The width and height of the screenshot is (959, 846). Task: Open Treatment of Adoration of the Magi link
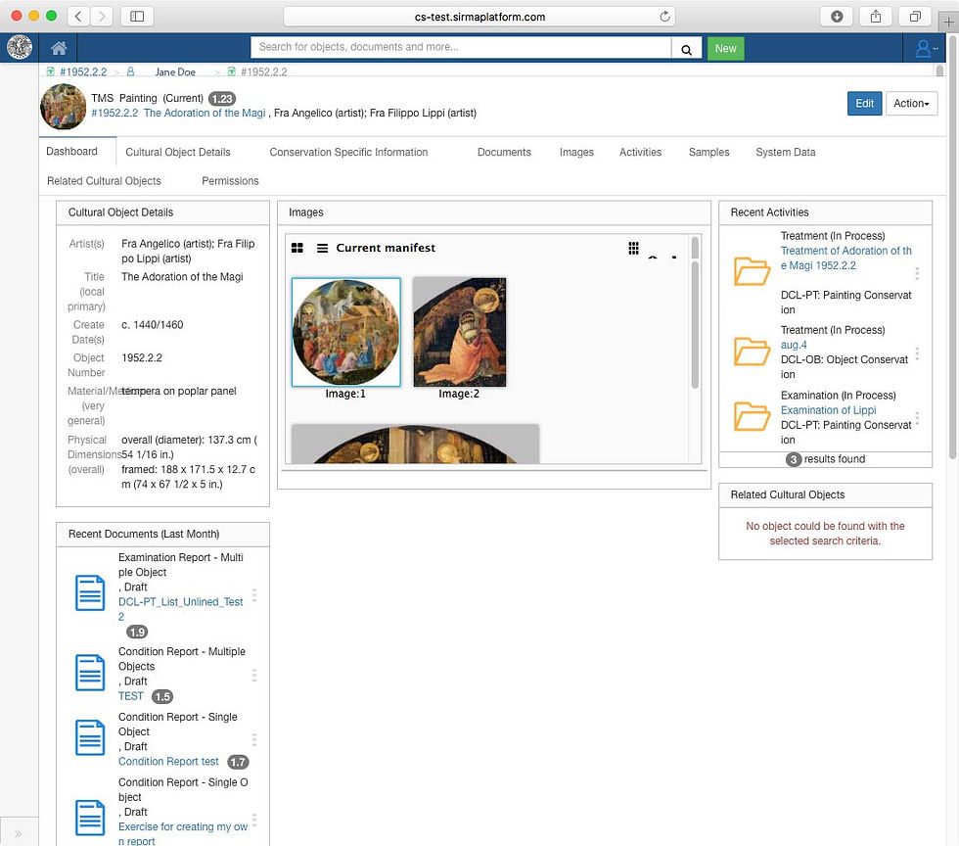point(845,258)
